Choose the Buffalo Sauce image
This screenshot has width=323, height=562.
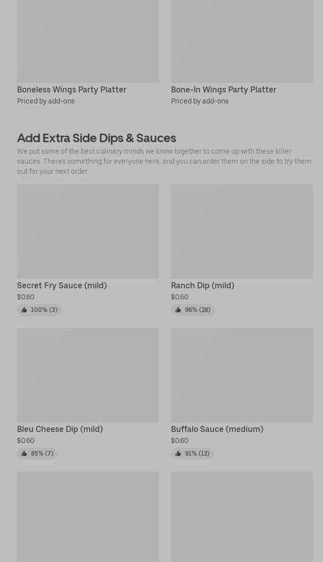coord(242,375)
